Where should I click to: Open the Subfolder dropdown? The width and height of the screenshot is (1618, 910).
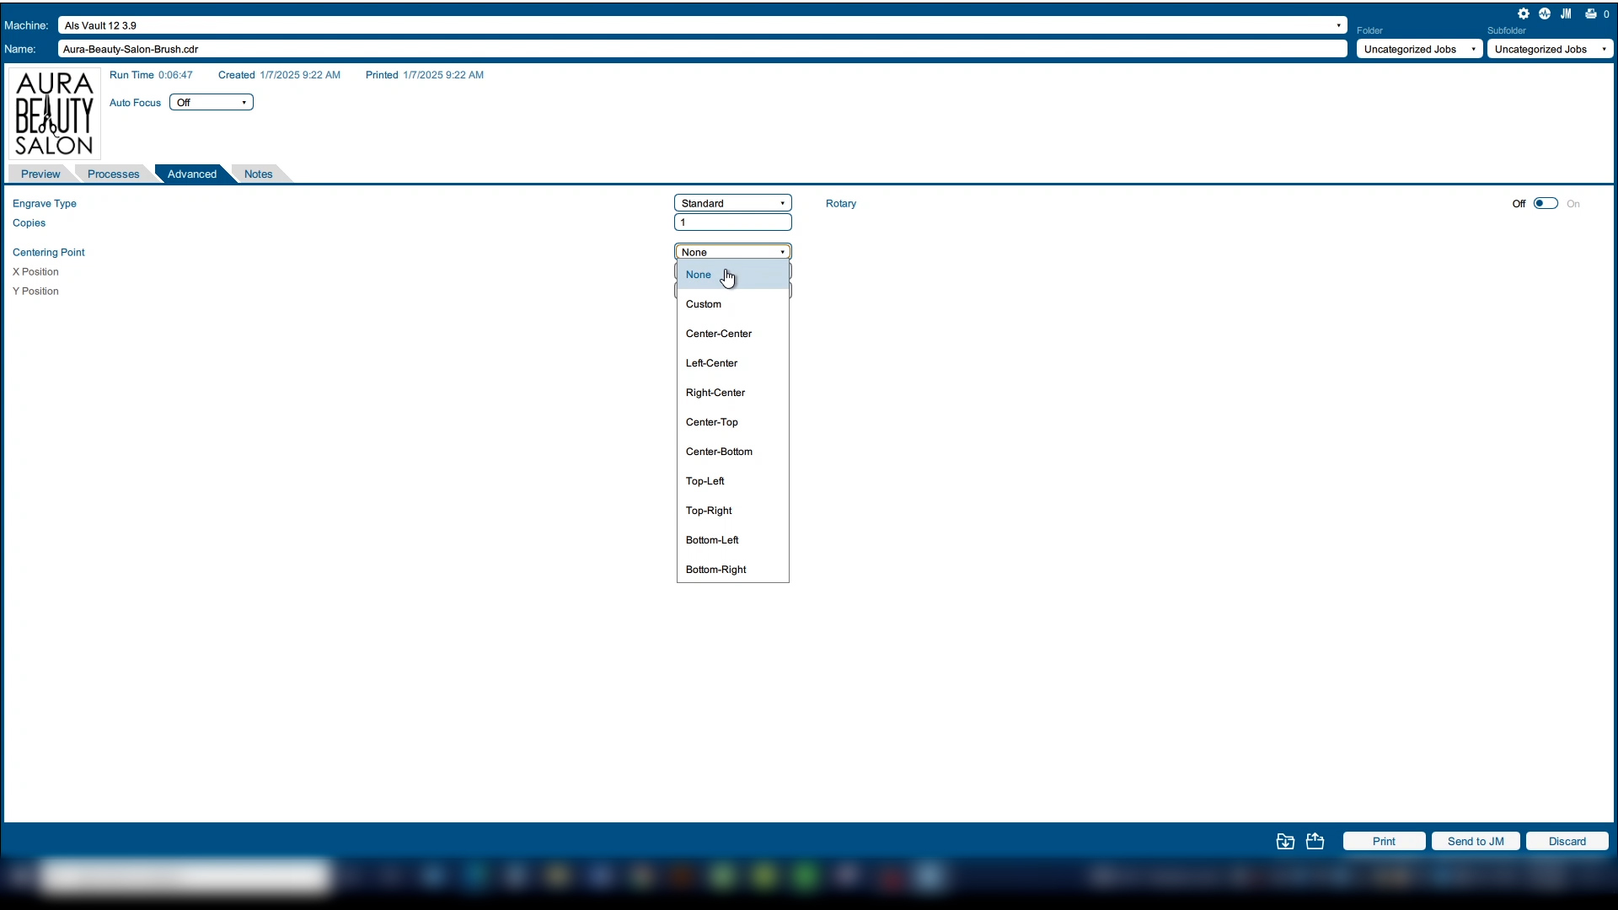[x=1550, y=49]
